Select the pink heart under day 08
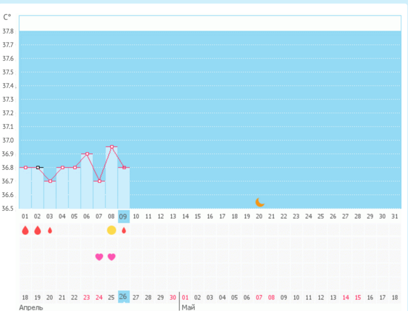This screenshot has height=311, width=408. click(x=111, y=257)
